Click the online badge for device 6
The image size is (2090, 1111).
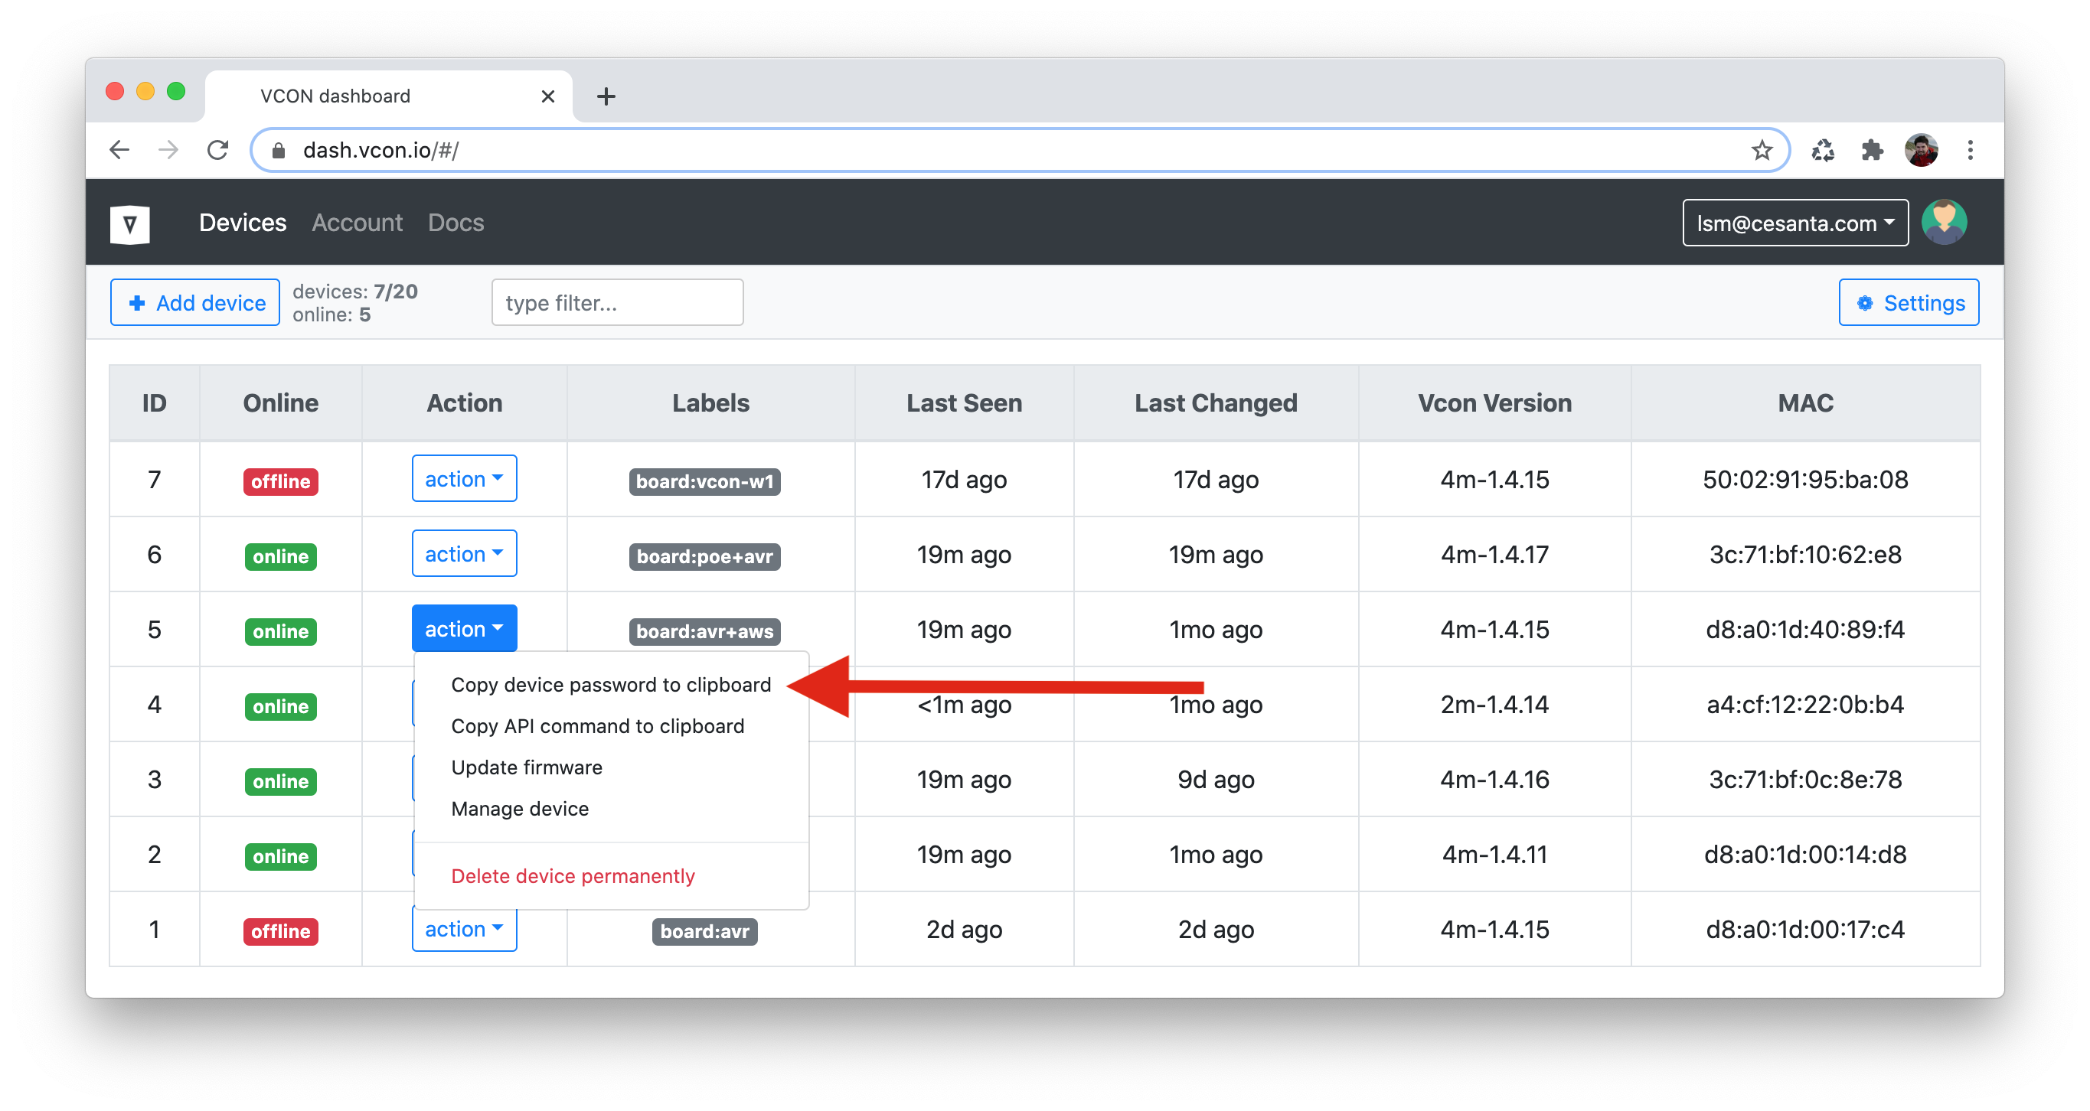279,555
